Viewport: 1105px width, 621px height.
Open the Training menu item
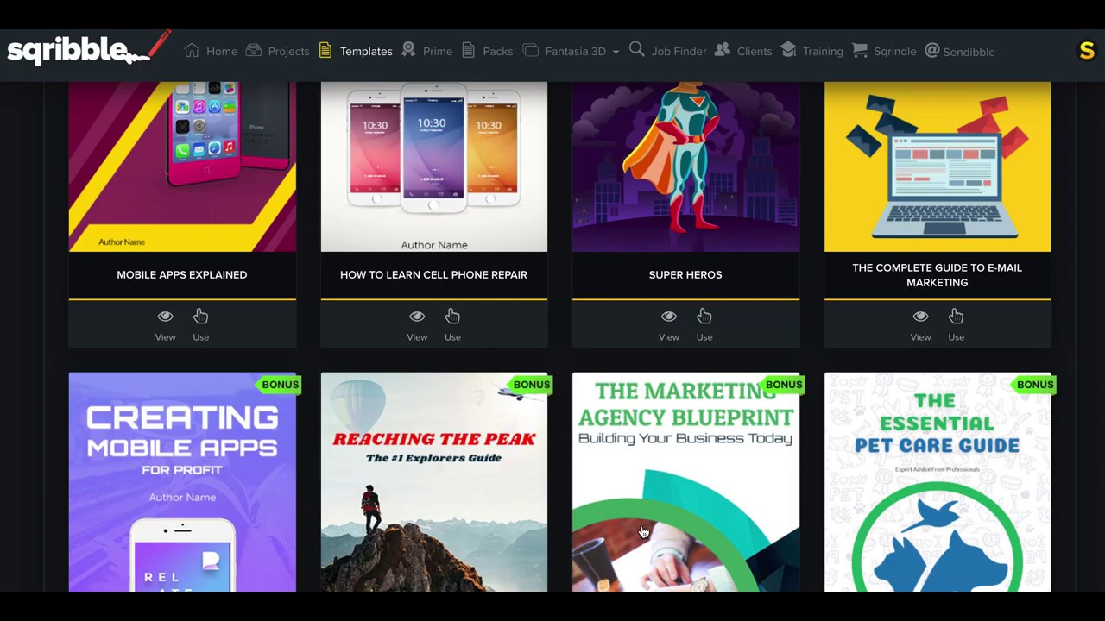click(823, 52)
